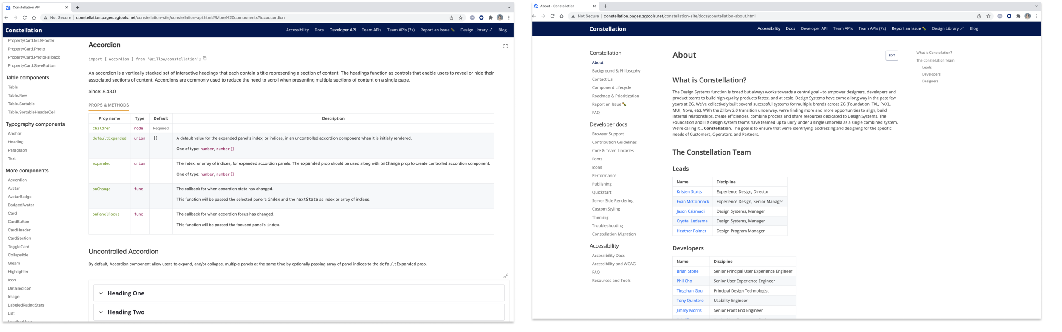Viewport: 1062px width, 332px height.
Task: Expand the Heading One accordion panel
Action: point(299,293)
